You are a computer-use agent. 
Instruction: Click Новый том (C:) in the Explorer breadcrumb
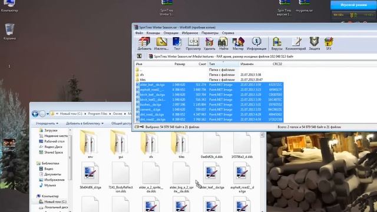pos(71,114)
